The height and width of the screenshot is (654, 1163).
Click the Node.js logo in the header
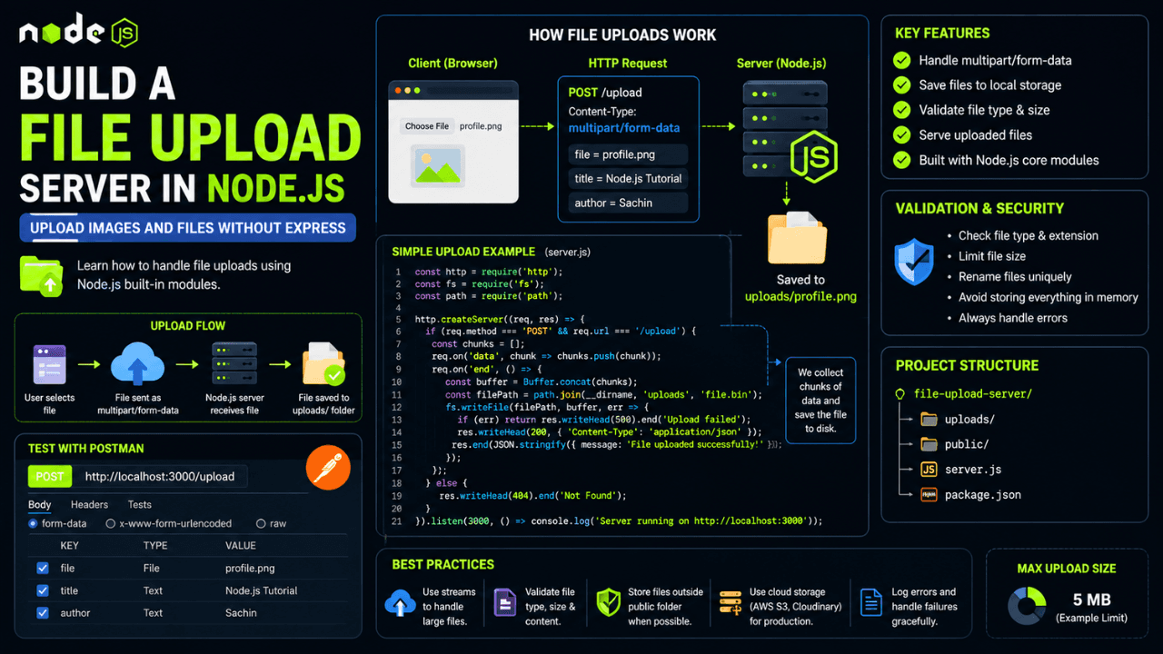tap(78, 33)
